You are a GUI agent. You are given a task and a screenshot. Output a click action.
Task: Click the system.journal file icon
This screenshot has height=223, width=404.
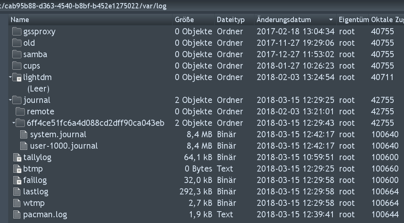pos(24,135)
